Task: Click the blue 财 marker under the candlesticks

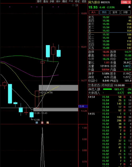Action: point(37,123)
